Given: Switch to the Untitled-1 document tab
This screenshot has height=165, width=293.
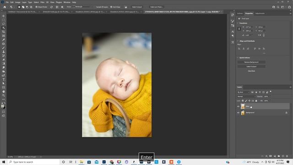Looking at the screenshot, I should (22, 11).
